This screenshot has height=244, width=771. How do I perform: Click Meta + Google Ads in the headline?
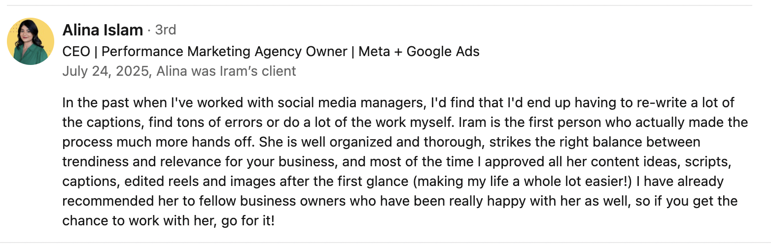point(419,51)
